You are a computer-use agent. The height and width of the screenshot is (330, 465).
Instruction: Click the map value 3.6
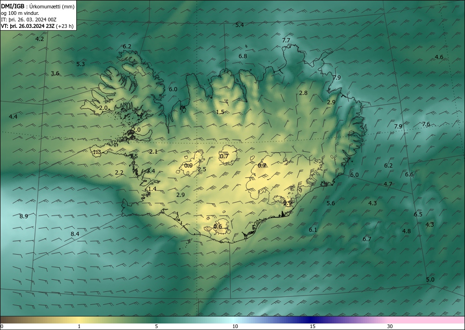55,73
